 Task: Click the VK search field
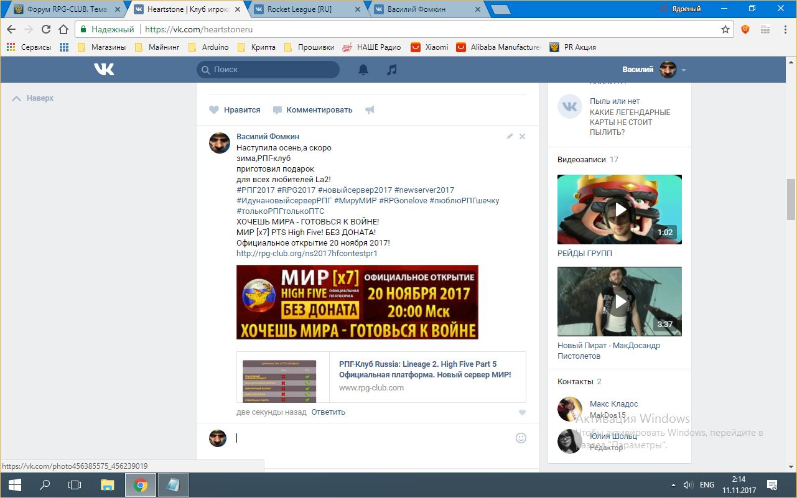(268, 70)
